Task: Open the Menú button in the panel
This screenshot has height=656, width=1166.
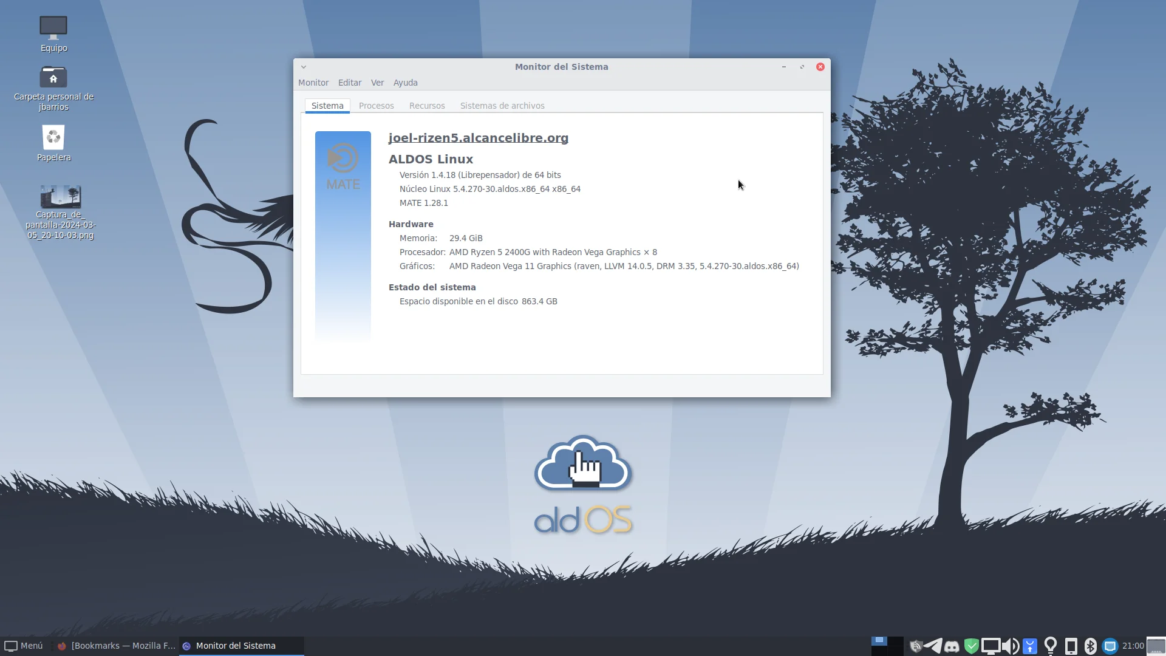Action: click(x=24, y=646)
